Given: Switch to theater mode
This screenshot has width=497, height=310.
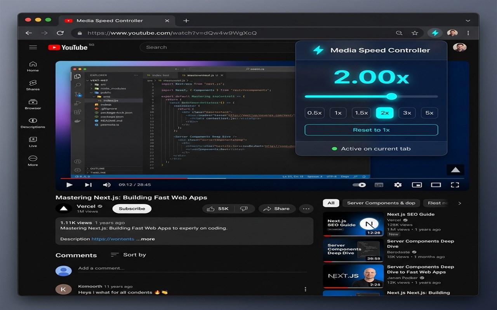Looking at the screenshot, I should pos(436,185).
